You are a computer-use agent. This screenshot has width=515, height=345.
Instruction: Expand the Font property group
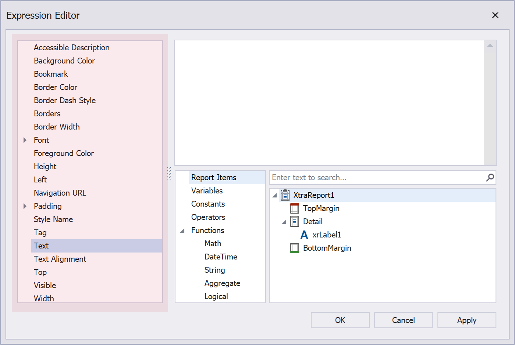(x=25, y=140)
